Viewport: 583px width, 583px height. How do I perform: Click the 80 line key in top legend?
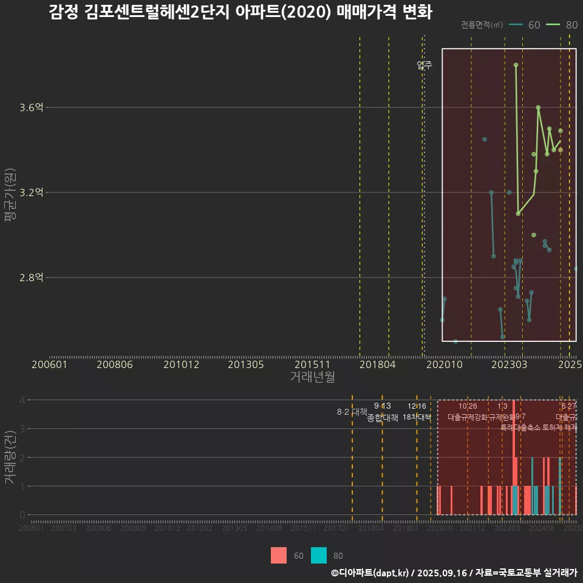pyautogui.click(x=554, y=25)
